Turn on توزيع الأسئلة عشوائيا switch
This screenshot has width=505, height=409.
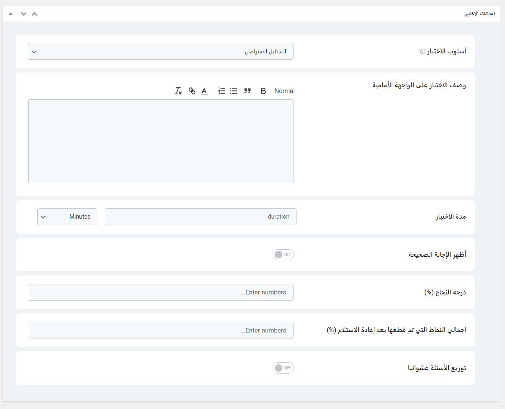tap(283, 368)
